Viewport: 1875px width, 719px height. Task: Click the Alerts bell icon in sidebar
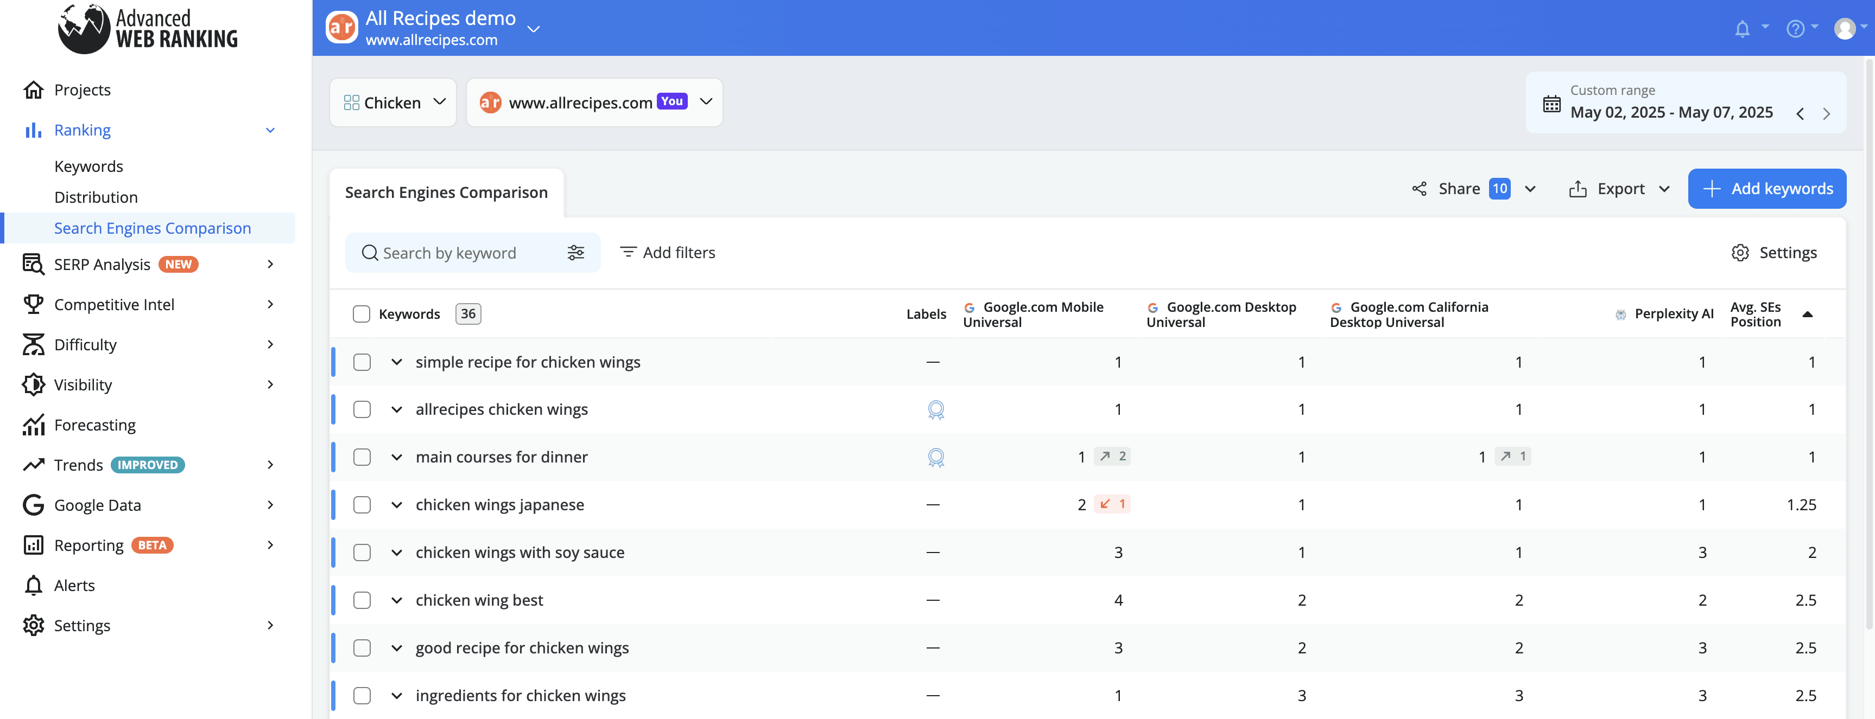(x=33, y=585)
